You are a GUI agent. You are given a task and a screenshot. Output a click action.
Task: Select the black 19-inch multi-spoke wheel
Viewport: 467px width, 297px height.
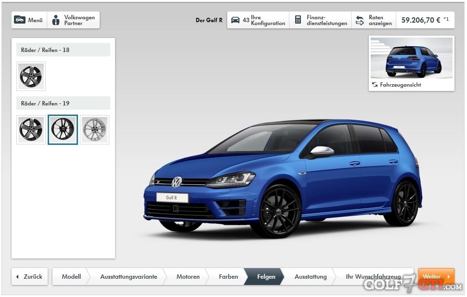pyautogui.click(x=63, y=129)
